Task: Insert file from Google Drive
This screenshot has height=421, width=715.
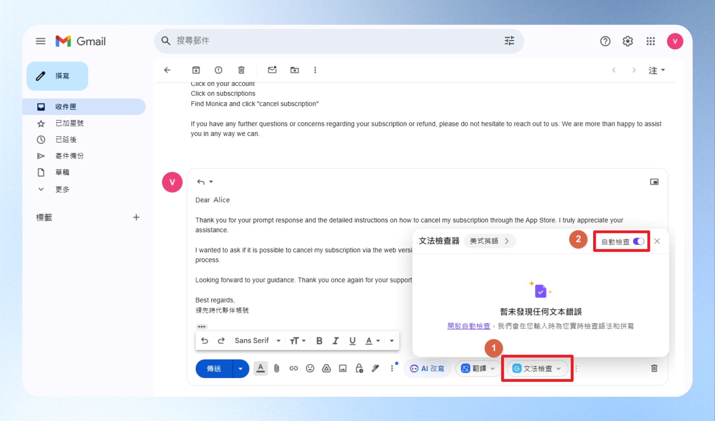Action: click(326, 368)
